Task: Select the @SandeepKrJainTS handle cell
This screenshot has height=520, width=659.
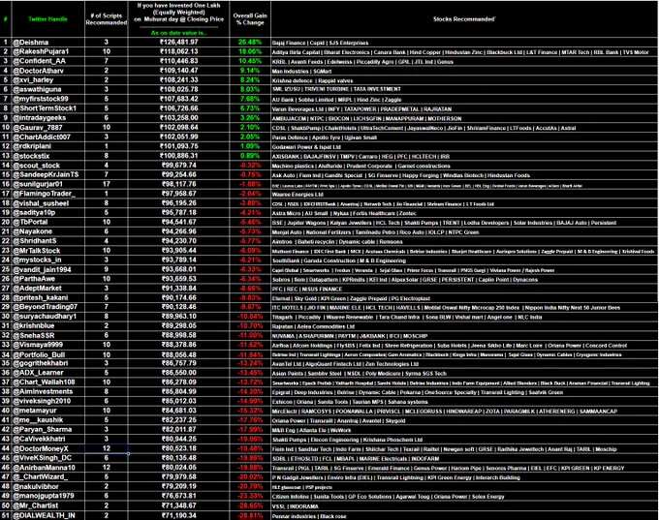Action: [48, 174]
